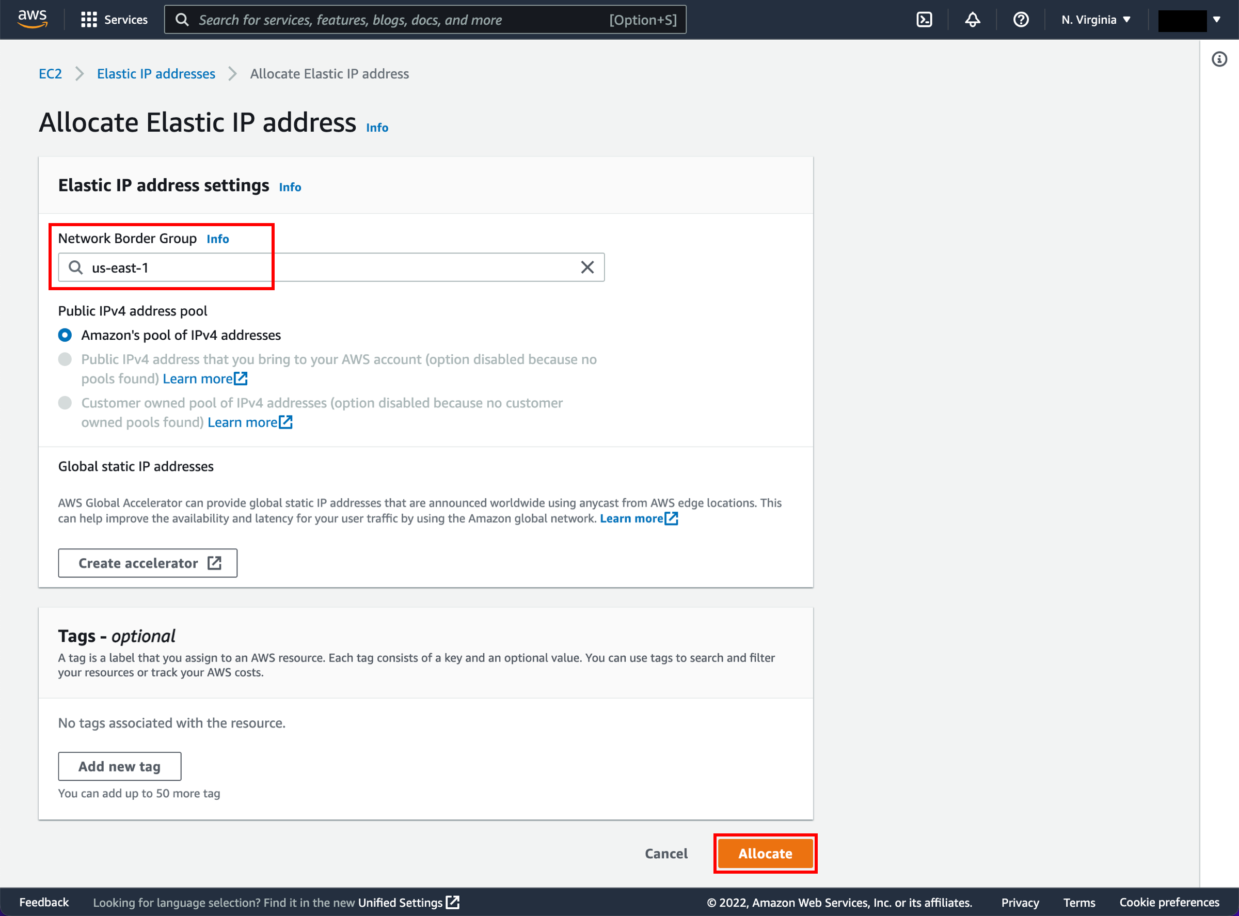This screenshot has height=916, width=1239.
Task: Select customer owned pool of IPv4 option
Action: pos(65,403)
